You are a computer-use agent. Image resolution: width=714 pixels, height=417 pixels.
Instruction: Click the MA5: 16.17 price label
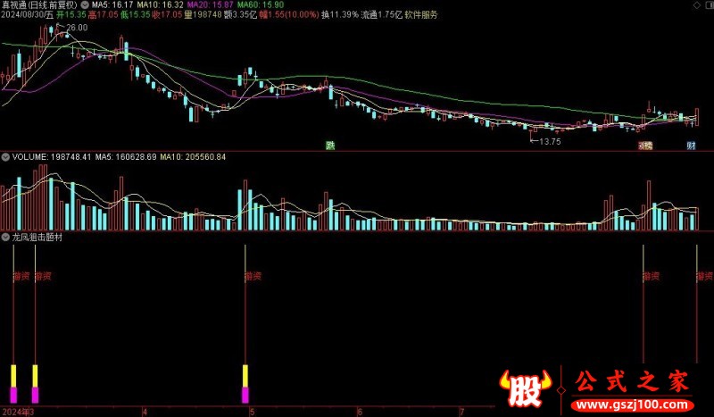[112, 5]
